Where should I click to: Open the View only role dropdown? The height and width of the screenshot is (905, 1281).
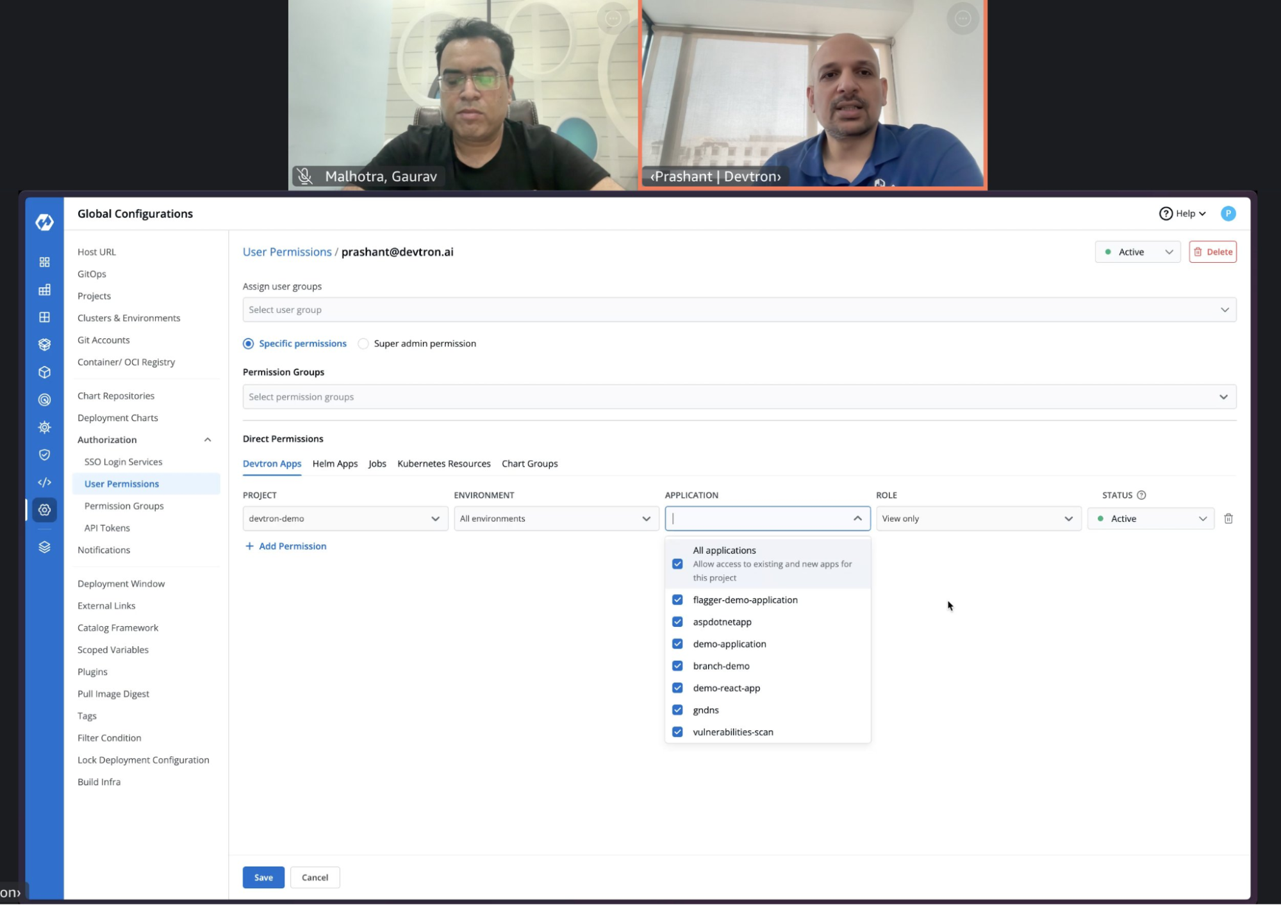978,519
